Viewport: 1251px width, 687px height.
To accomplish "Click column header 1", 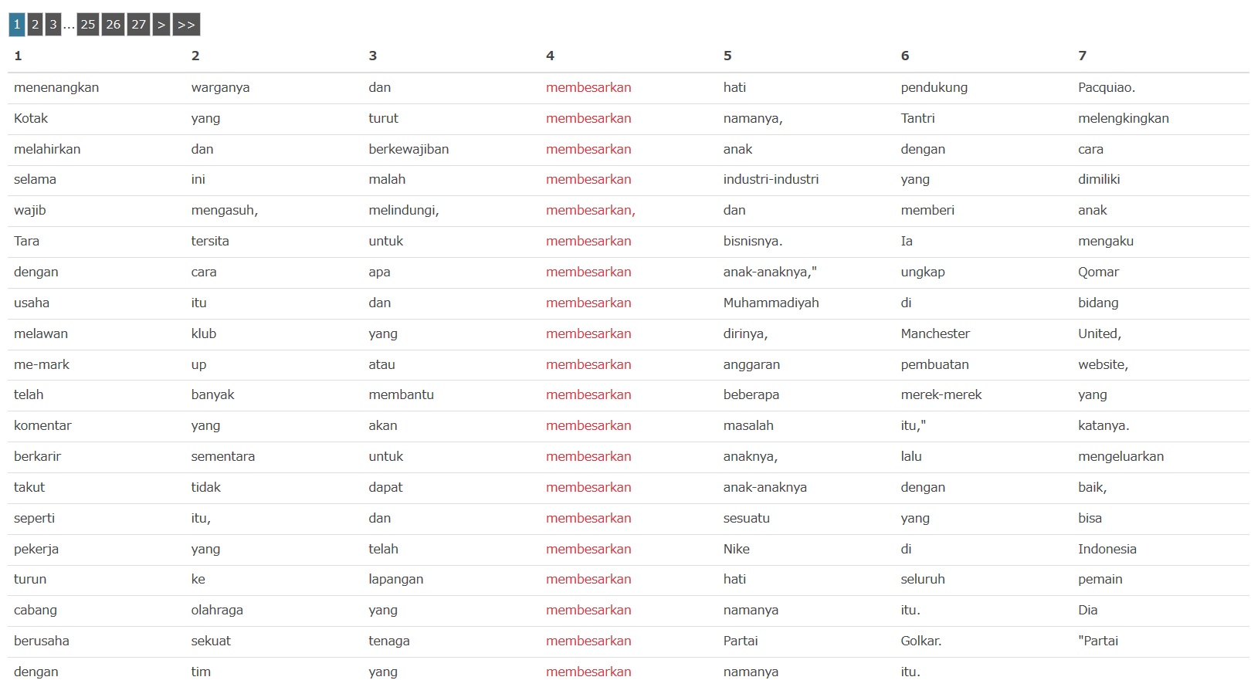I will 18,56.
